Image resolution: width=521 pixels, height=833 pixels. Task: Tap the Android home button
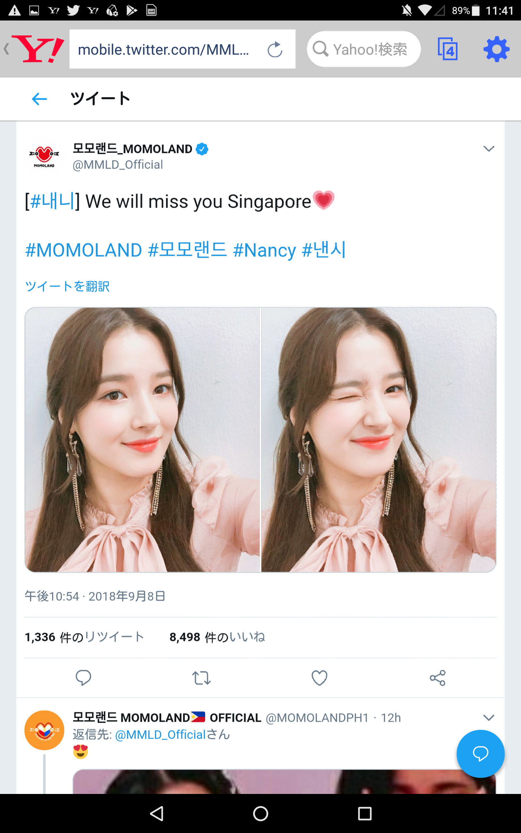260,814
